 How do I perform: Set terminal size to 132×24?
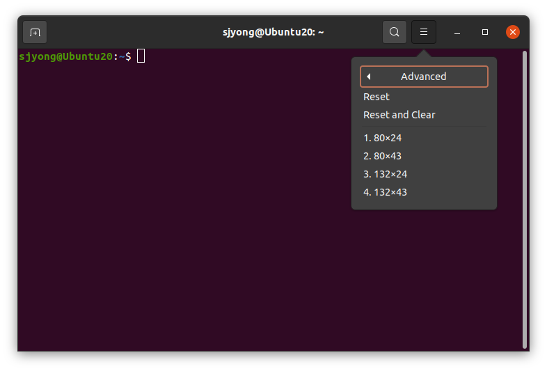tap(424, 174)
